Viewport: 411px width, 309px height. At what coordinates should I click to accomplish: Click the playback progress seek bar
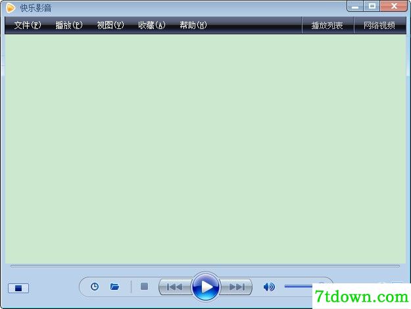[205, 266]
